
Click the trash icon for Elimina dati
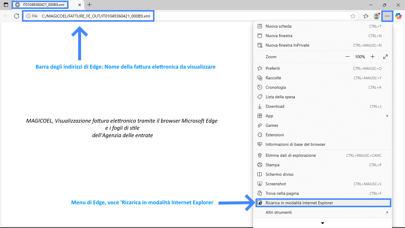coord(260,155)
